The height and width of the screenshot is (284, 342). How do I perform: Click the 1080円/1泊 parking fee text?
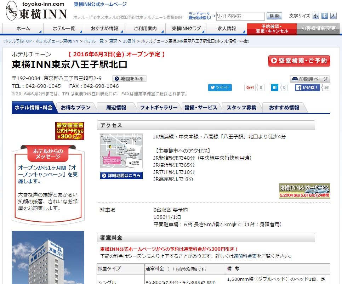tap(167, 217)
